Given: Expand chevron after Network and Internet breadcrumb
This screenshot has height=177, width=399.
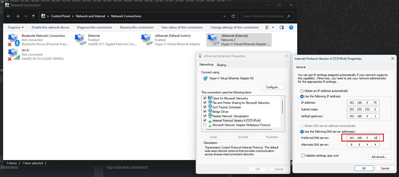Looking at the screenshot, I should tap(108, 16).
